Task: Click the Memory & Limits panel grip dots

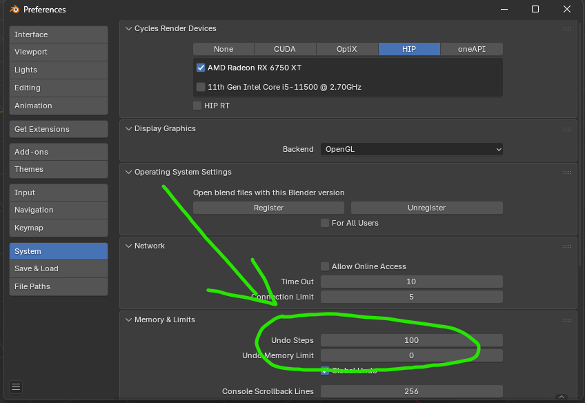Action: [x=567, y=320]
